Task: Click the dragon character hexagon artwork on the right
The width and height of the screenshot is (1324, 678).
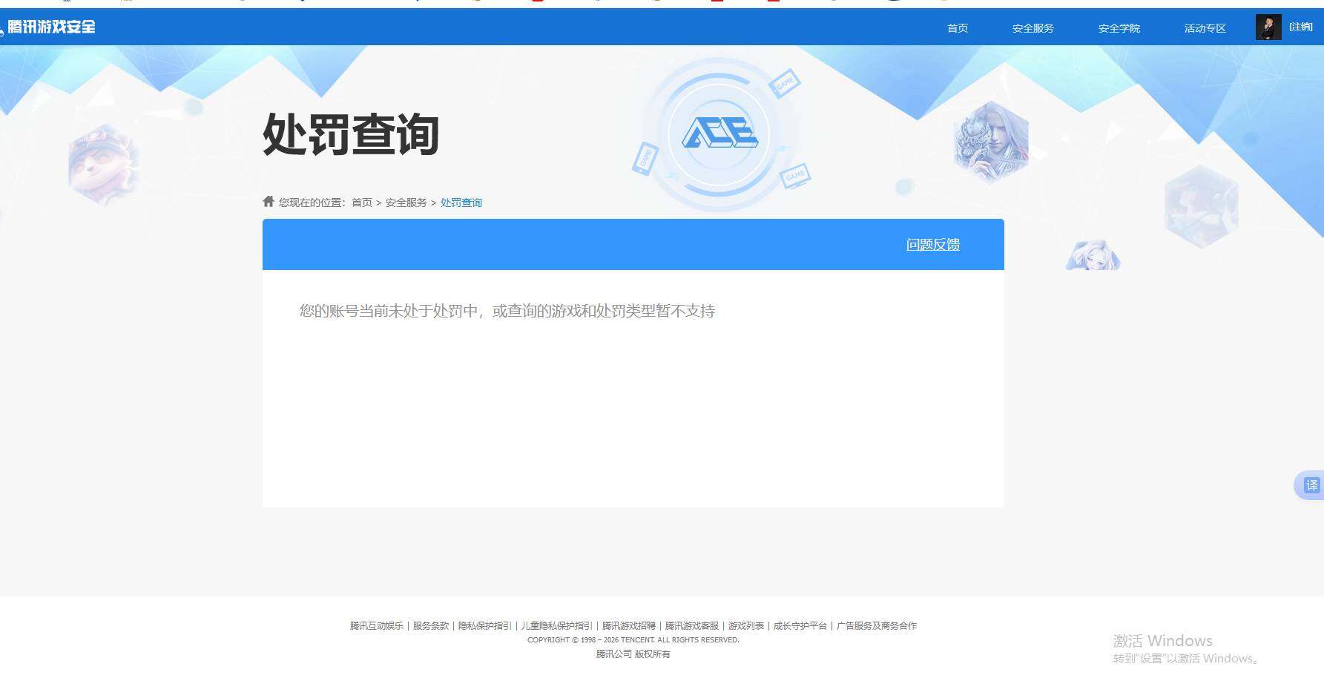Action: point(991,139)
